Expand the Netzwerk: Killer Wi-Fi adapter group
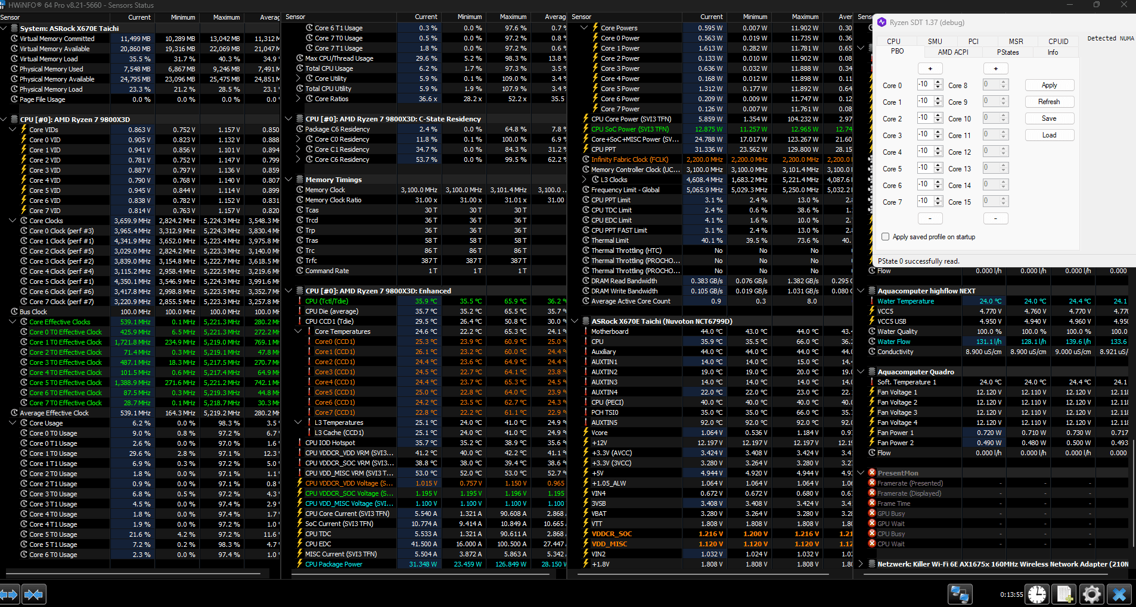 (x=861, y=564)
